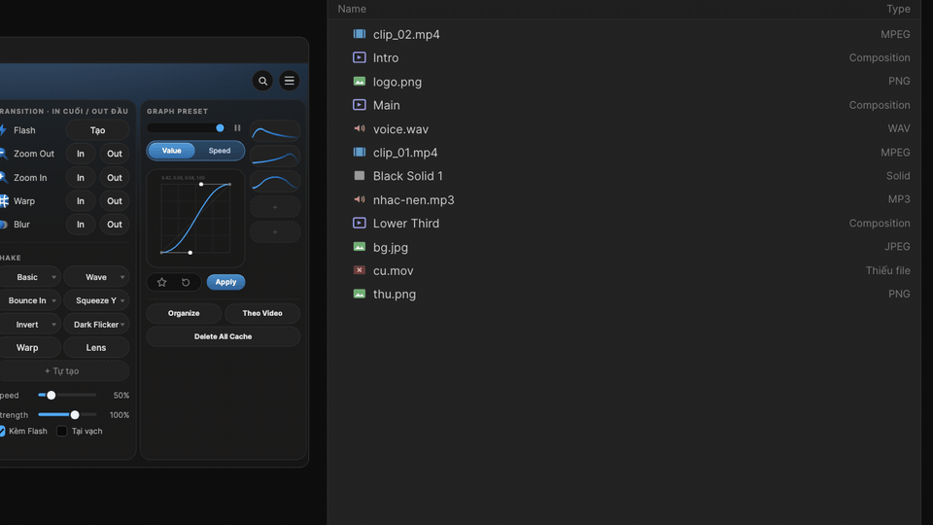This screenshot has width=933, height=525.
Task: Click the Strength slider handle at 100%
Action: click(75, 415)
